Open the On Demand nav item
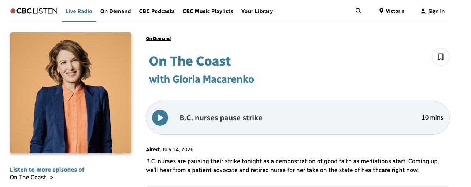Screen dimensions: 471x187 pos(115,11)
